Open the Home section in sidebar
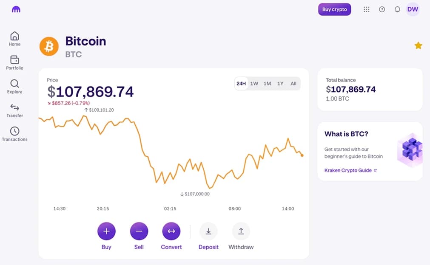 14,38
